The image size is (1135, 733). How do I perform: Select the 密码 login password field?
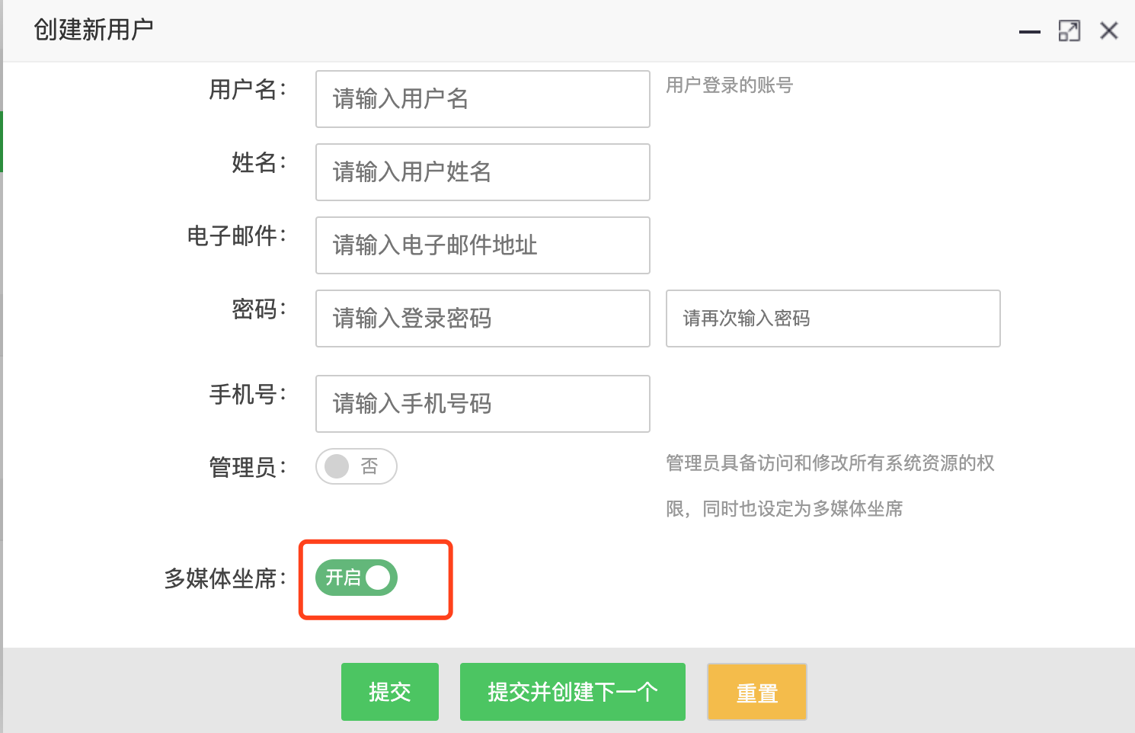[482, 318]
